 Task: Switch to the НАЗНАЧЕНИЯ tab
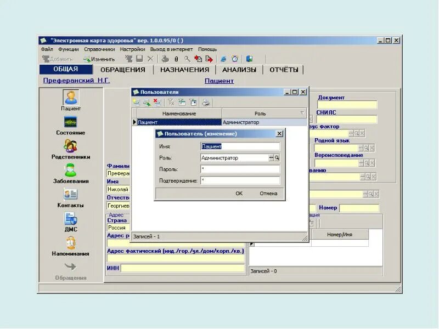[185, 70]
